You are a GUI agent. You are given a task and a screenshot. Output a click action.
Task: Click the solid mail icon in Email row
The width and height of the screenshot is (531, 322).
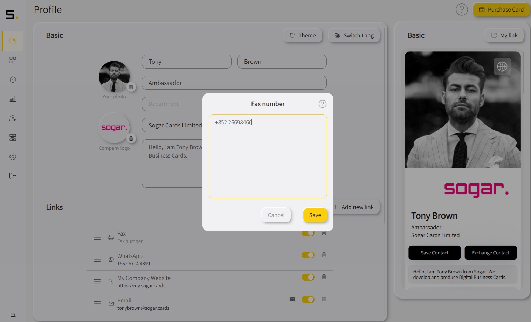(x=292, y=299)
